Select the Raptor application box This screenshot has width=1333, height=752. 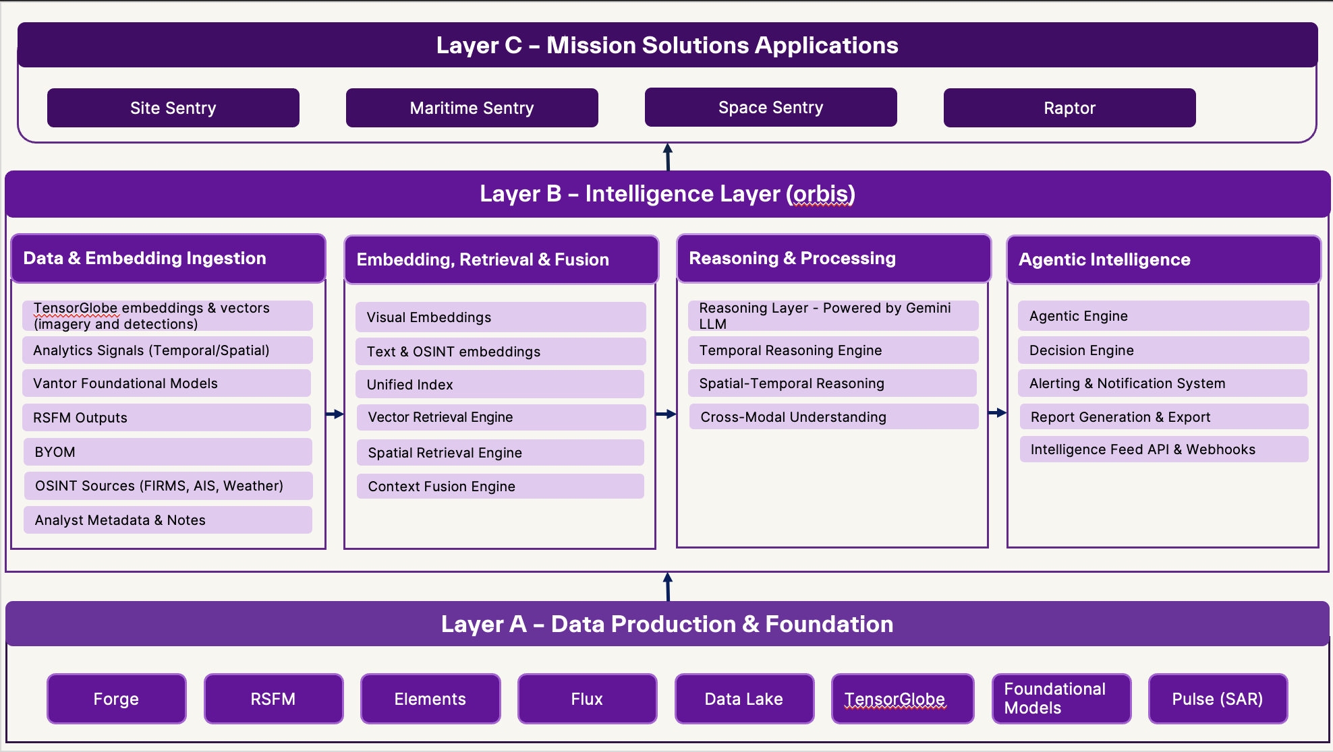point(1069,108)
